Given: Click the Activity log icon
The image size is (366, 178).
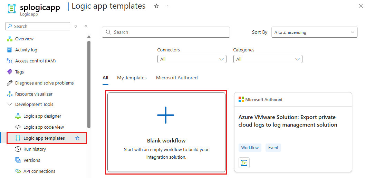Looking at the screenshot, I should [x=10, y=50].
